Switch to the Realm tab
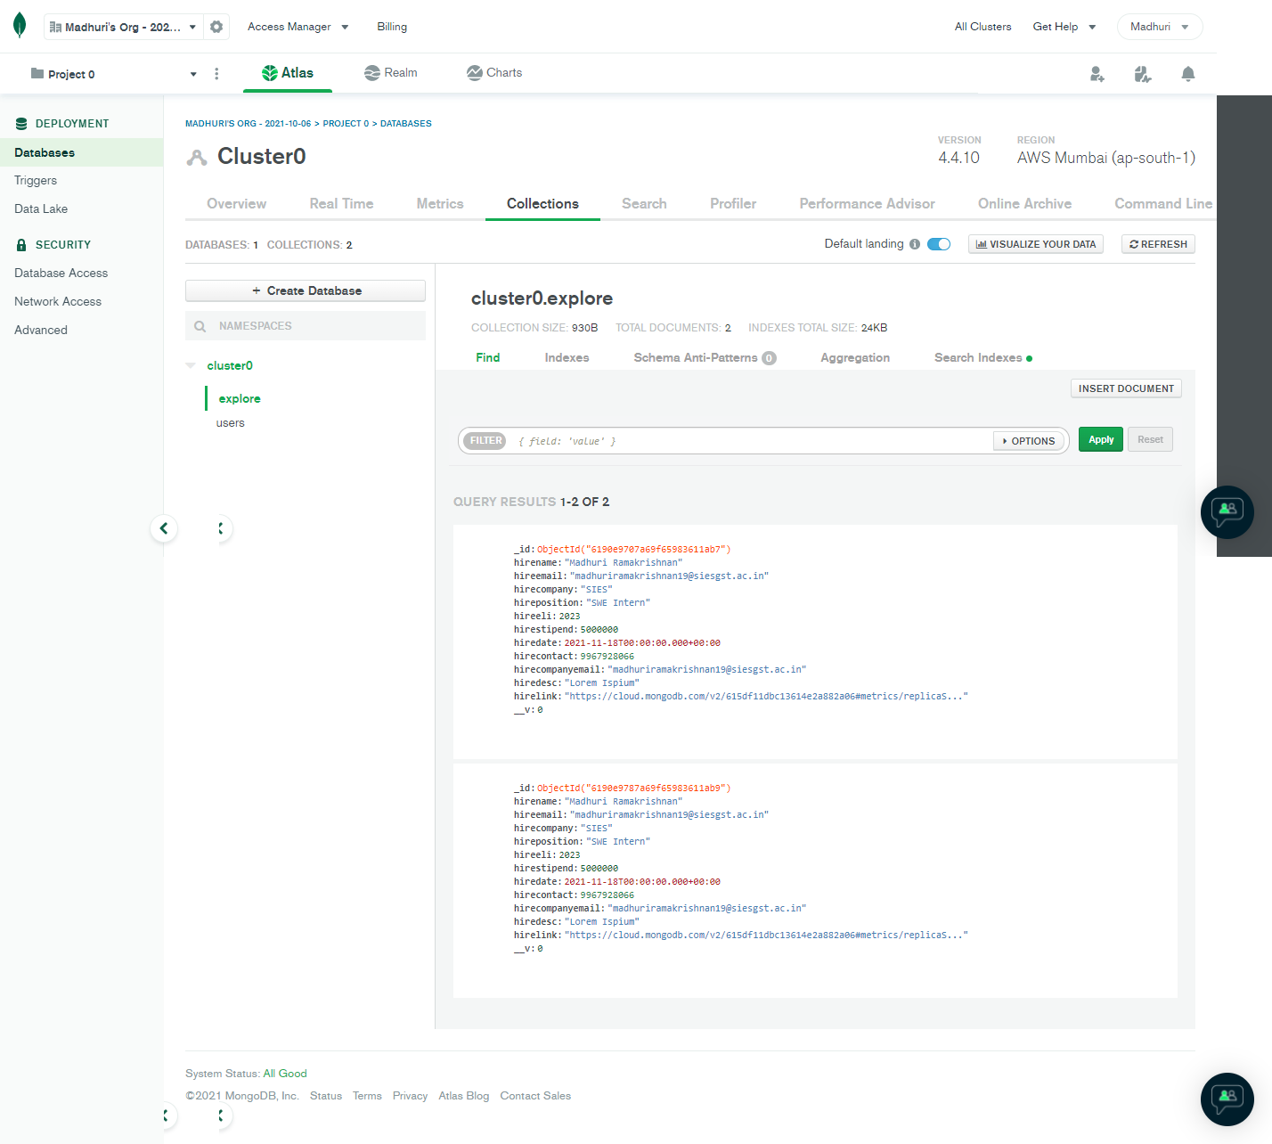This screenshot has width=1272, height=1144. (391, 73)
